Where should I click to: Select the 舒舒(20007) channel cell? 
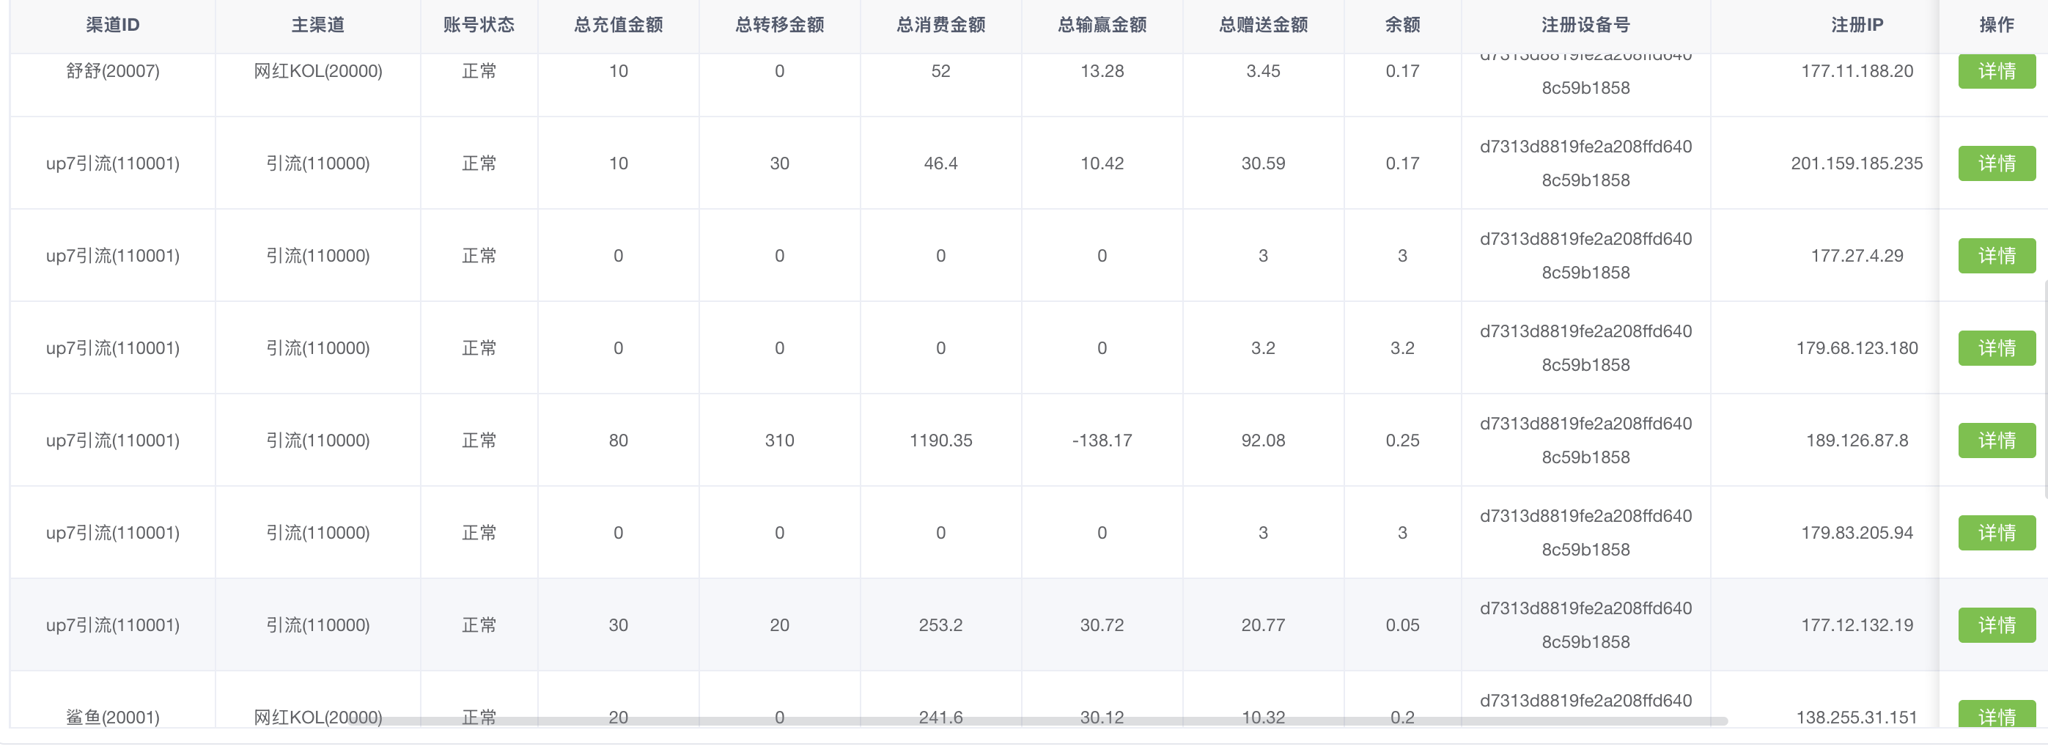[113, 71]
